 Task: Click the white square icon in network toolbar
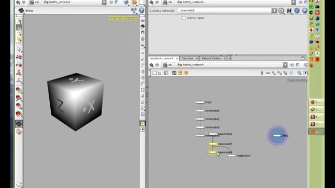(154, 73)
